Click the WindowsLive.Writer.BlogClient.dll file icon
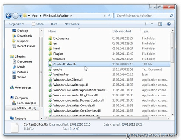Viewport: 181px width, 140px height. pos(50,95)
